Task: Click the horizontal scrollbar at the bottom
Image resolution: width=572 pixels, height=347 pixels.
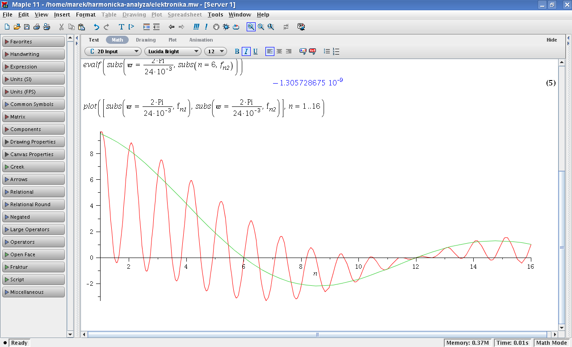Action: pos(317,334)
